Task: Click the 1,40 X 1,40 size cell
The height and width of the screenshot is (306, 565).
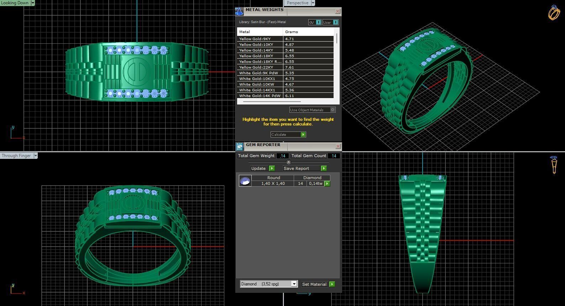Action: tap(273, 183)
